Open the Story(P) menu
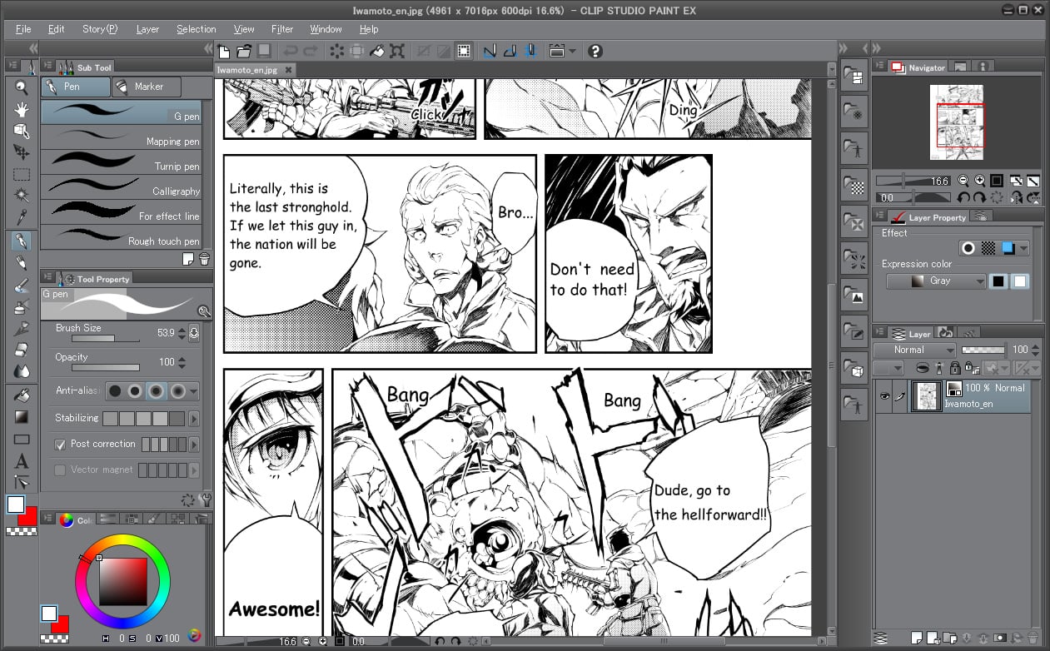Image resolution: width=1050 pixels, height=651 pixels. point(100,29)
